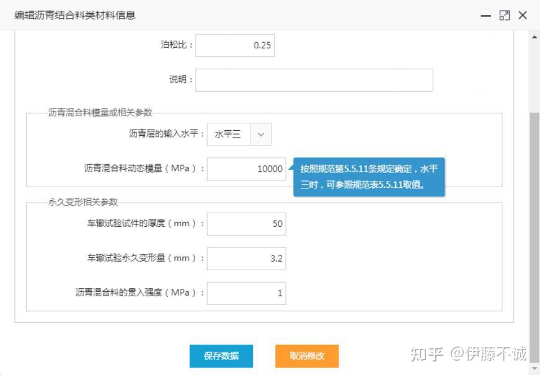Click the vertical scrollbar thumb
Image resolution: width=540 pixels, height=375 pixels.
tap(534, 237)
